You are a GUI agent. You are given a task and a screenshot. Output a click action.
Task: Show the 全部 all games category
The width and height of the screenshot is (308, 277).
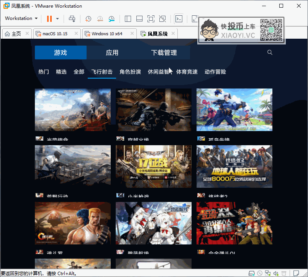(x=79, y=72)
